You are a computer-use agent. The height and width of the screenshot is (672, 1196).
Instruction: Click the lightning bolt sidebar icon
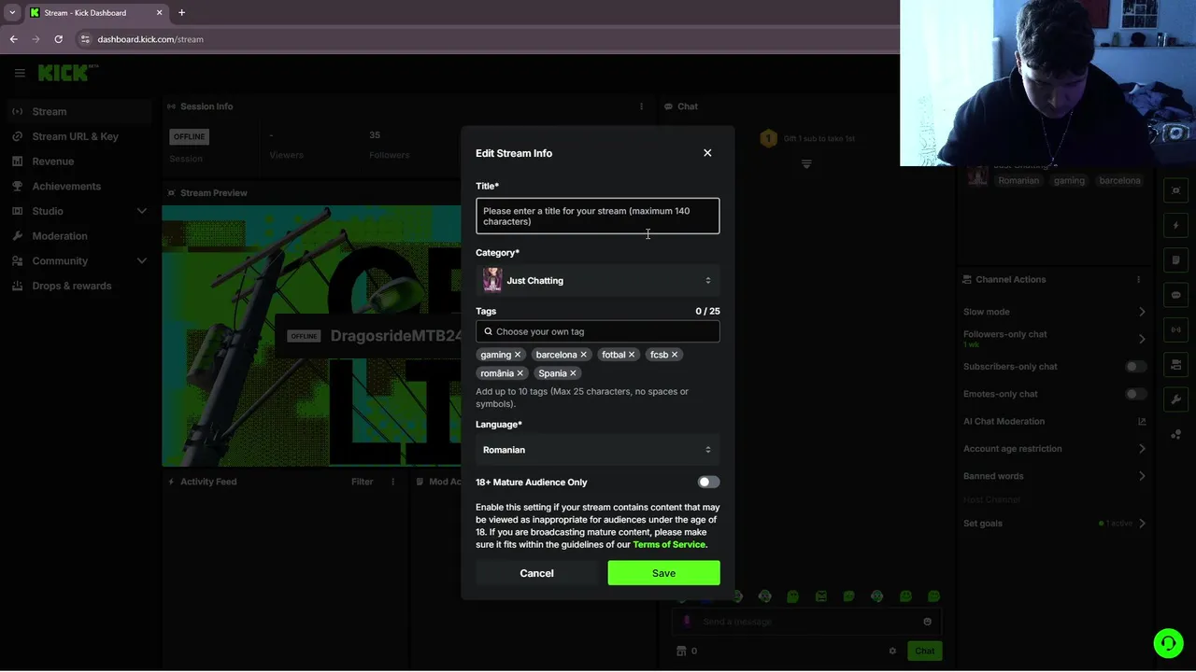tap(1176, 226)
